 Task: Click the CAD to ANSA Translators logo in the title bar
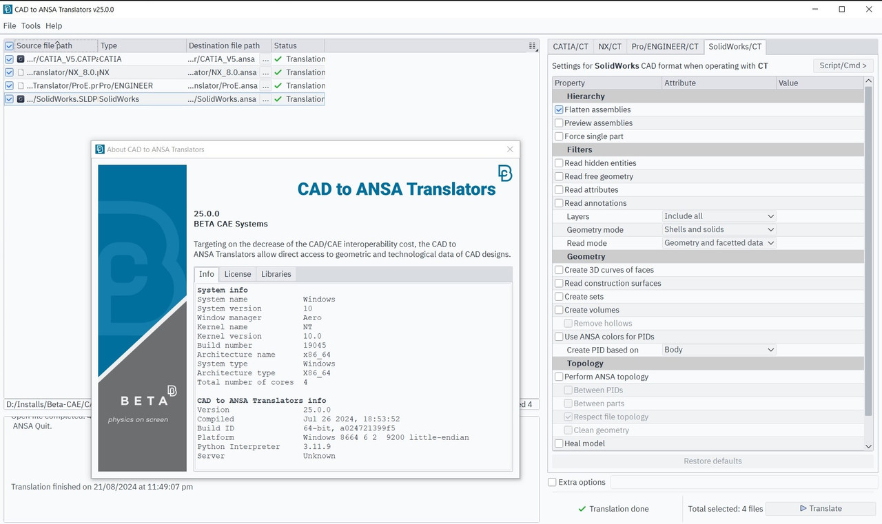[x=7, y=9]
